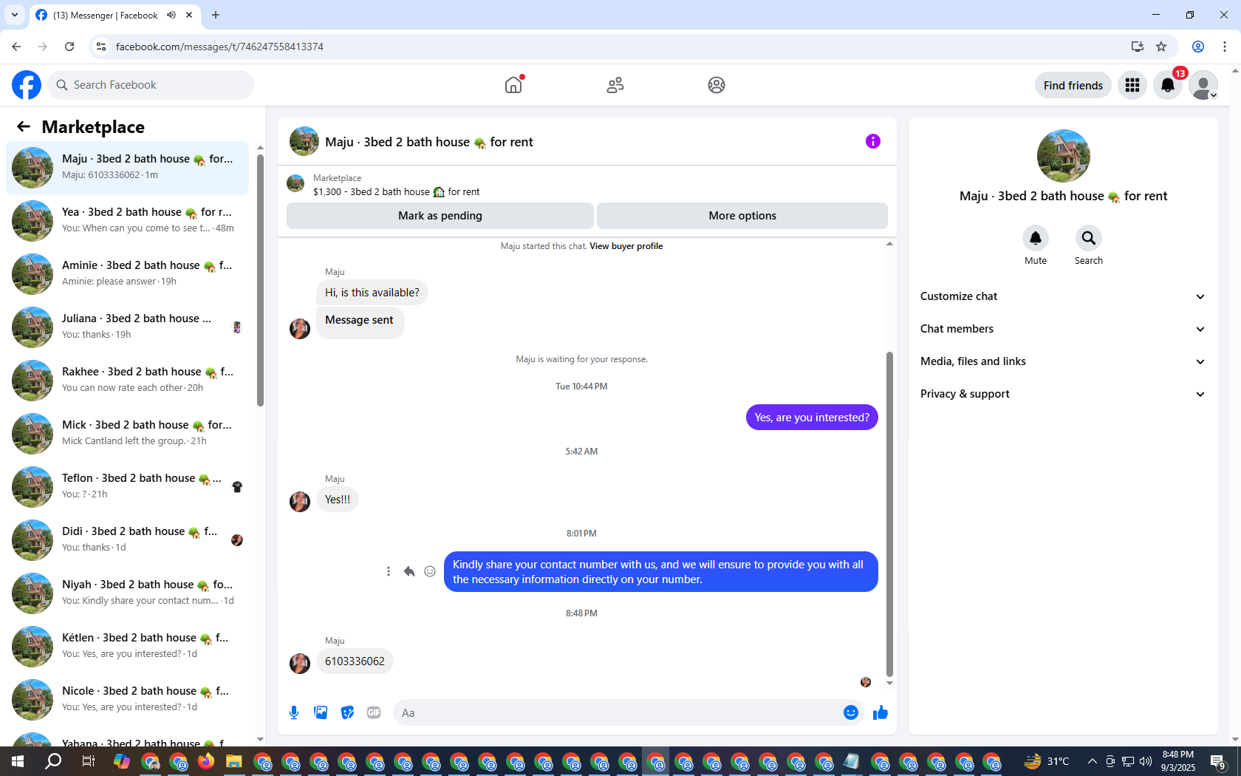Record a voice clip microphone icon
The height and width of the screenshot is (776, 1241).
(294, 712)
